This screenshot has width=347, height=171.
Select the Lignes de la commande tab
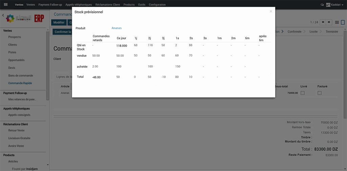point(63,77)
